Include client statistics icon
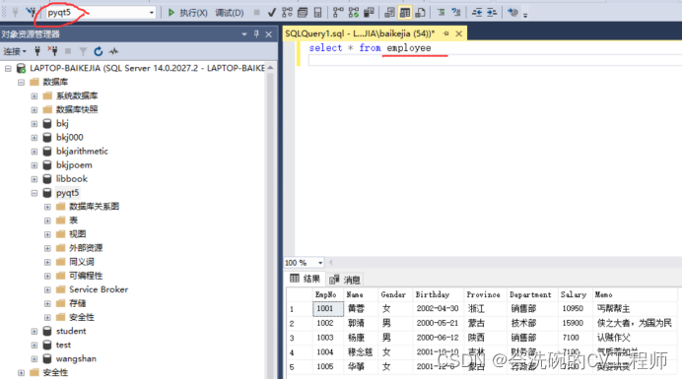 (369, 13)
